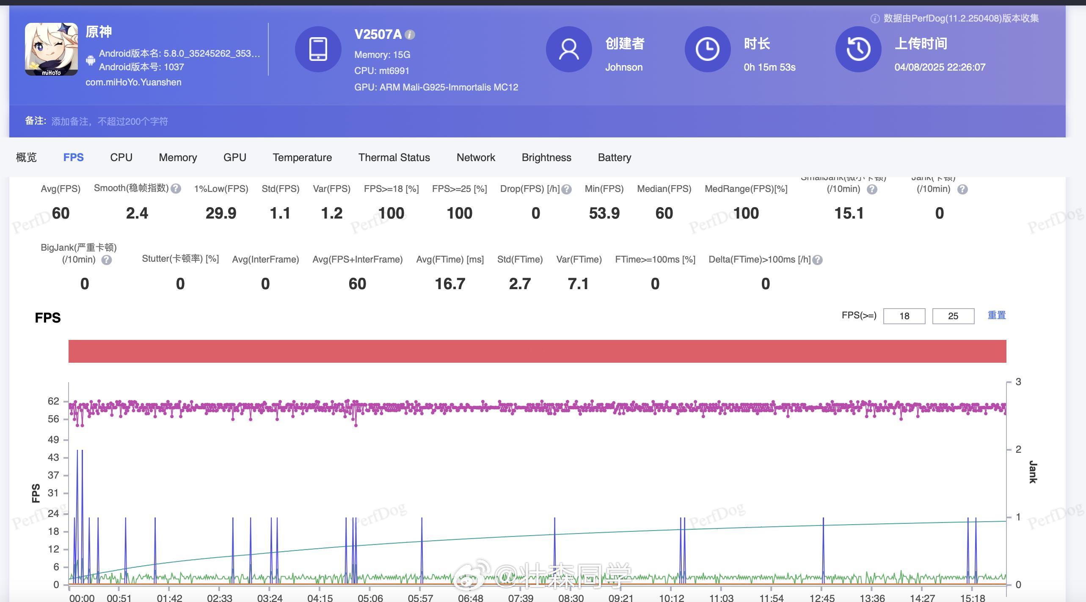Click the Avg(FPS) value 60
The width and height of the screenshot is (1086, 602).
coord(61,213)
